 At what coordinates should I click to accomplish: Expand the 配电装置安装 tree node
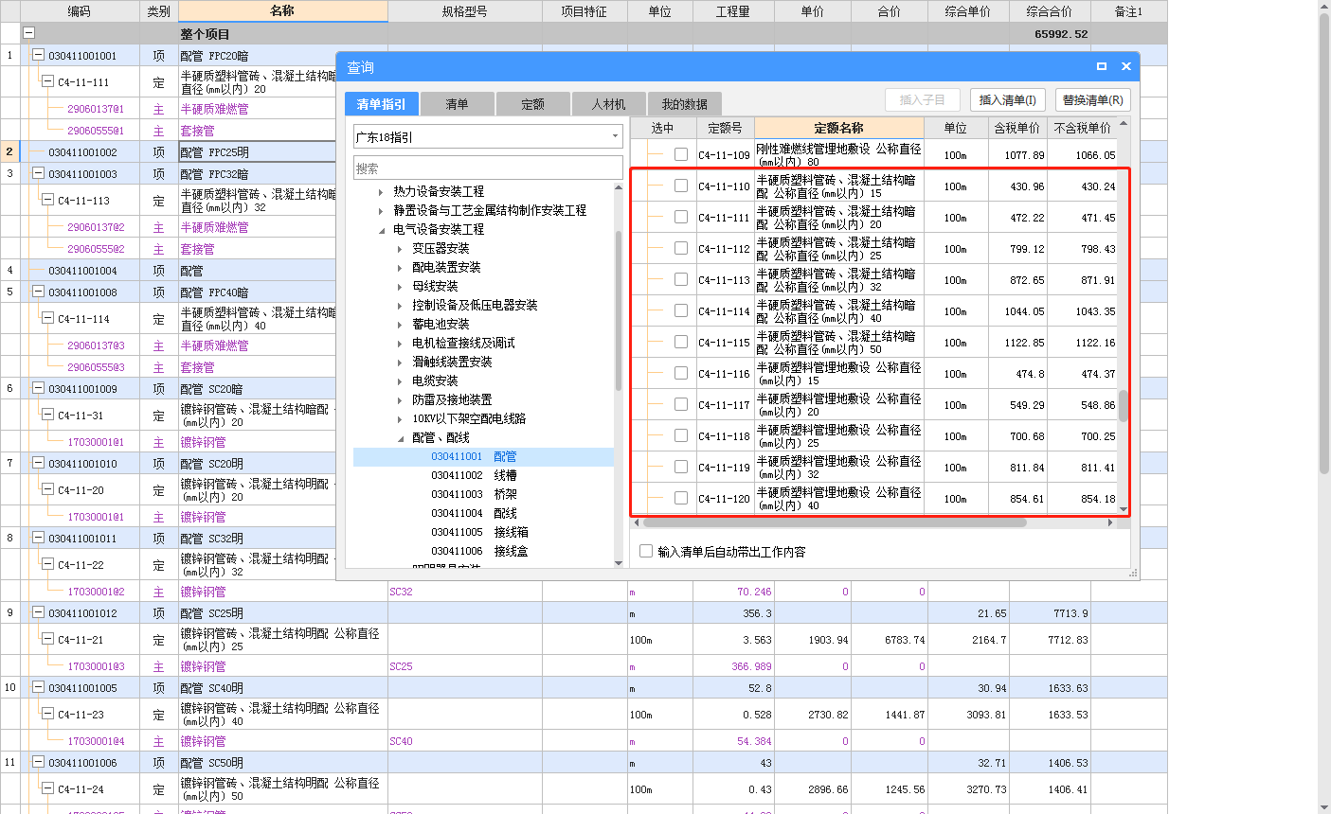(401, 267)
